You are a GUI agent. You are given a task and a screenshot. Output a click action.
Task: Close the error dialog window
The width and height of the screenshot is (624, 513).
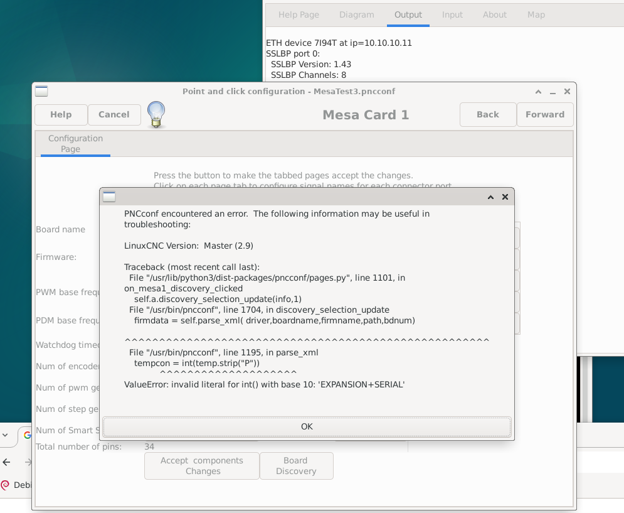point(505,197)
